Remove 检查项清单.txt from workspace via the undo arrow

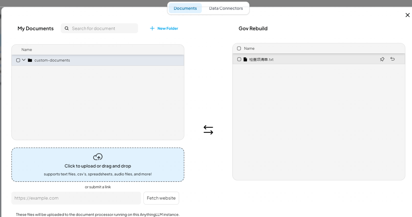pos(393,59)
